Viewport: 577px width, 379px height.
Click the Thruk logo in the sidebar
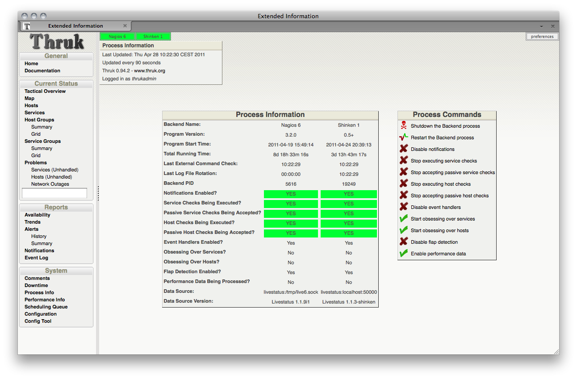tap(57, 42)
